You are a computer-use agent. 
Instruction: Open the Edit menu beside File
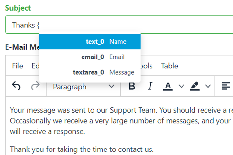click(x=35, y=66)
